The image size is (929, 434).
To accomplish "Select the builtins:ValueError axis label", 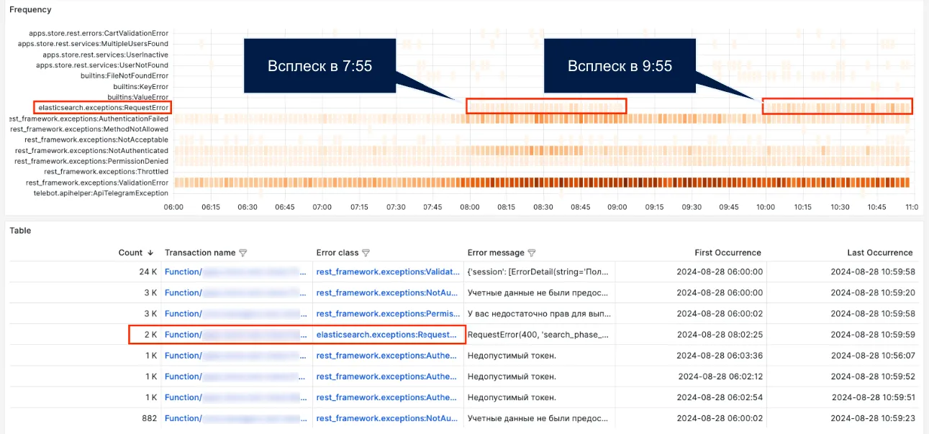I will coord(138,97).
